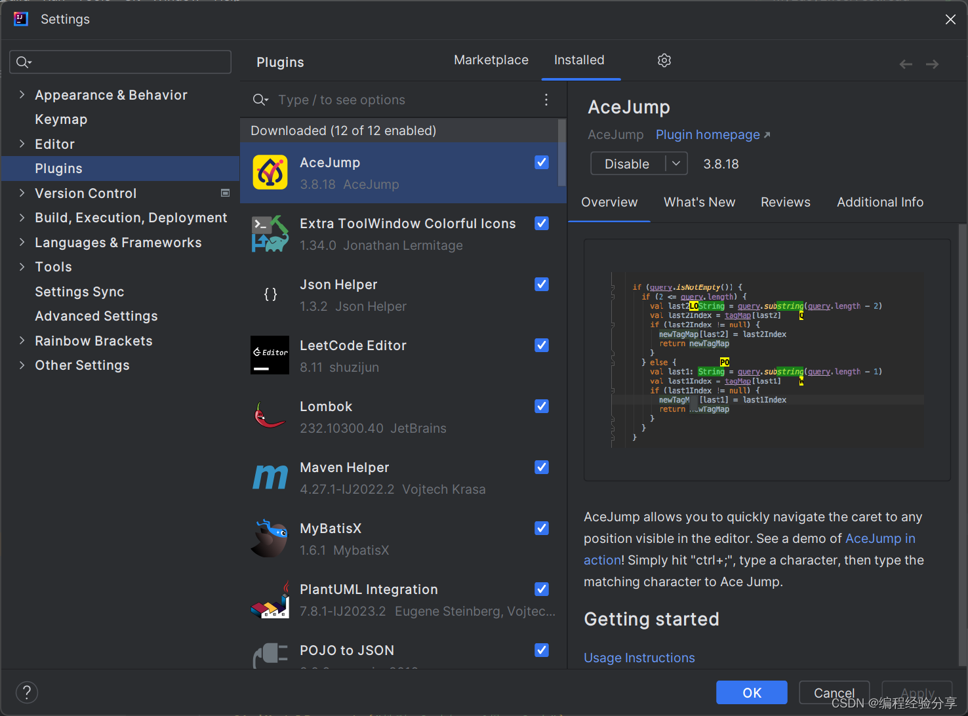Image resolution: width=968 pixels, height=716 pixels.
Task: Click the plugin list scrollbar
Action: point(562,153)
